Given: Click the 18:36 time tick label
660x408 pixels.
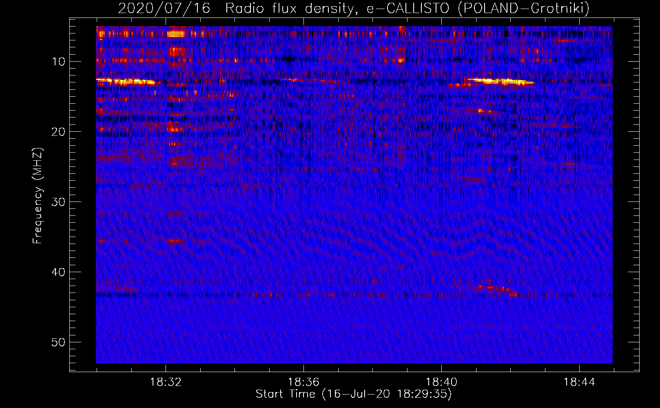Looking at the screenshot, I should coord(303,382).
